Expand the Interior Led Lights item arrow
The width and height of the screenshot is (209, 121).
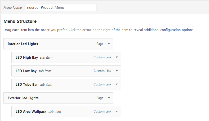pos(109,44)
